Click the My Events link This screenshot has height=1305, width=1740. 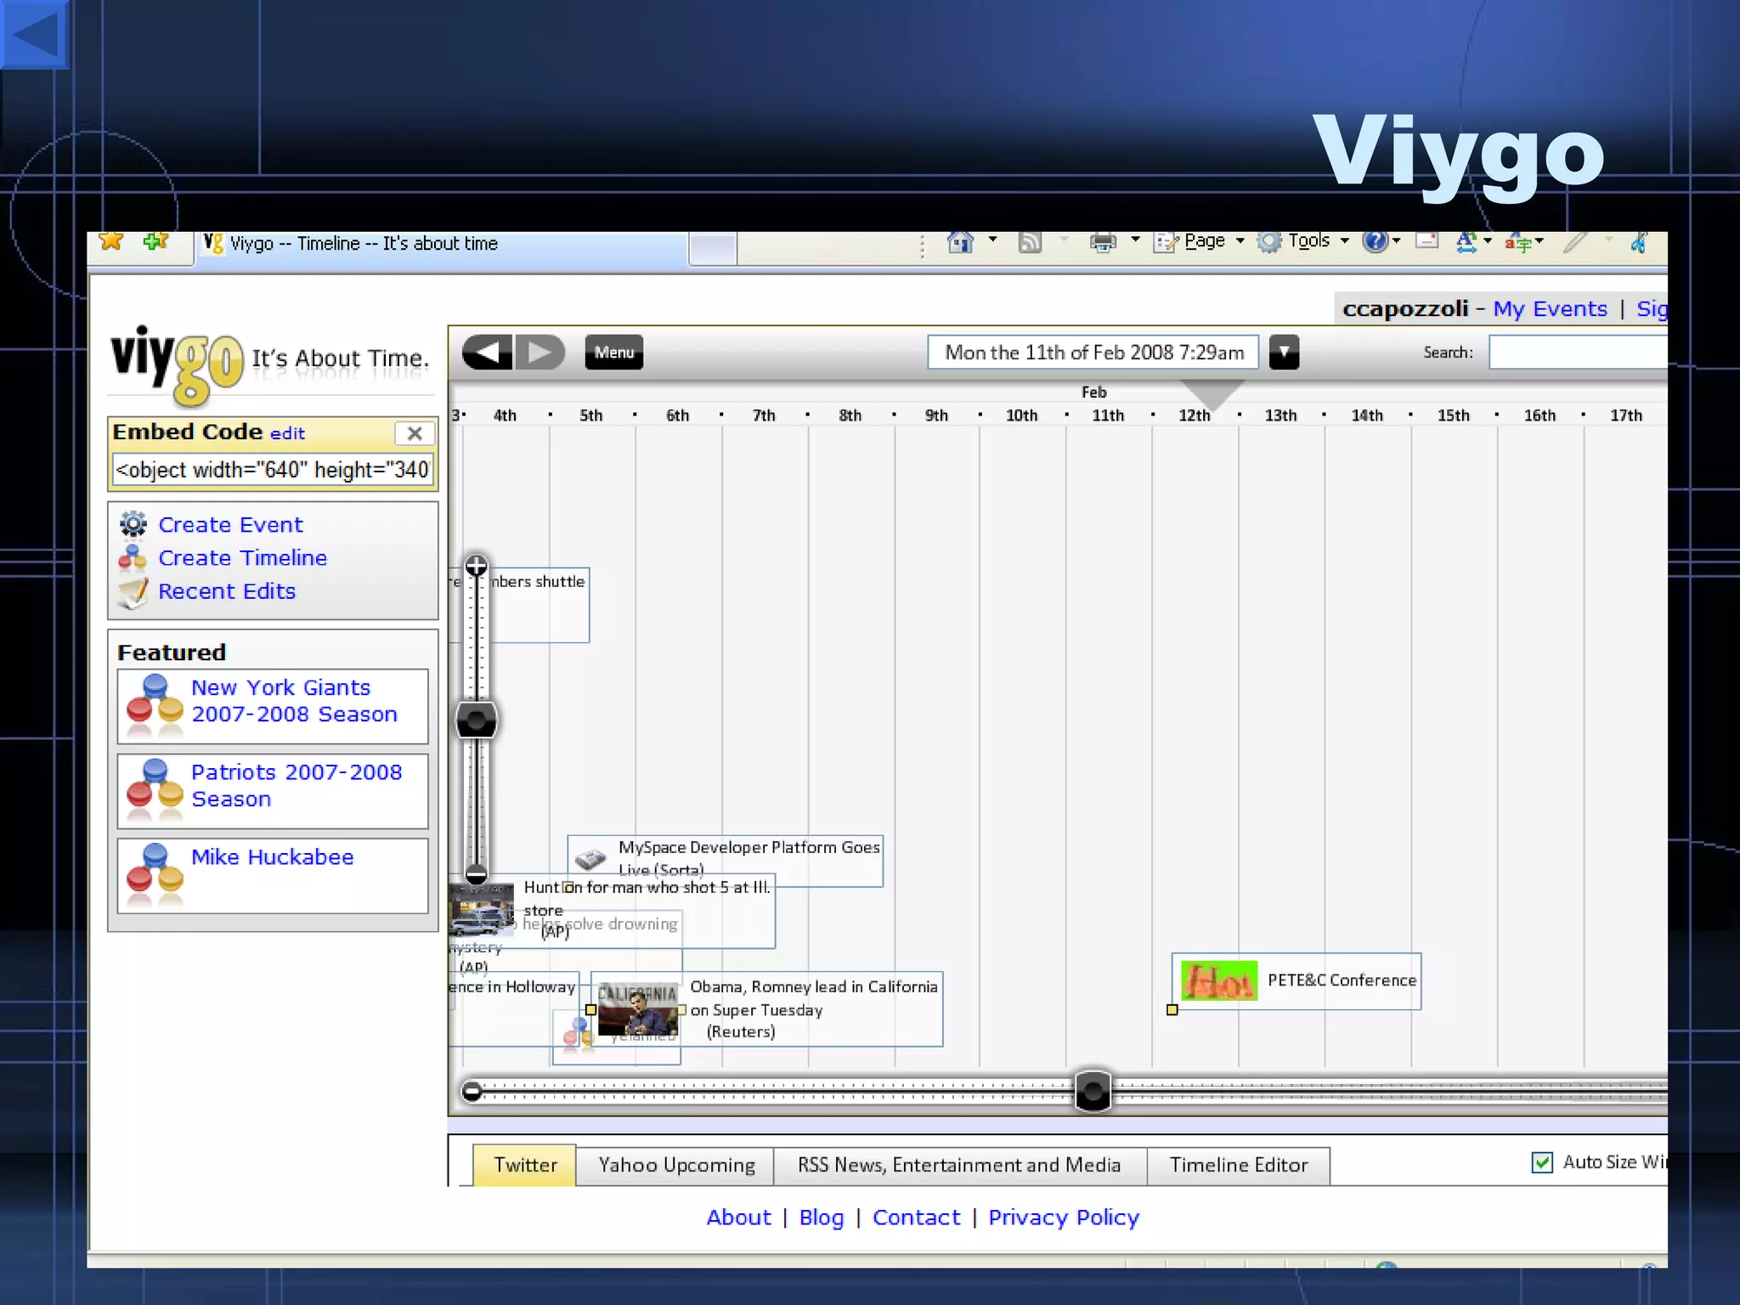[1551, 308]
